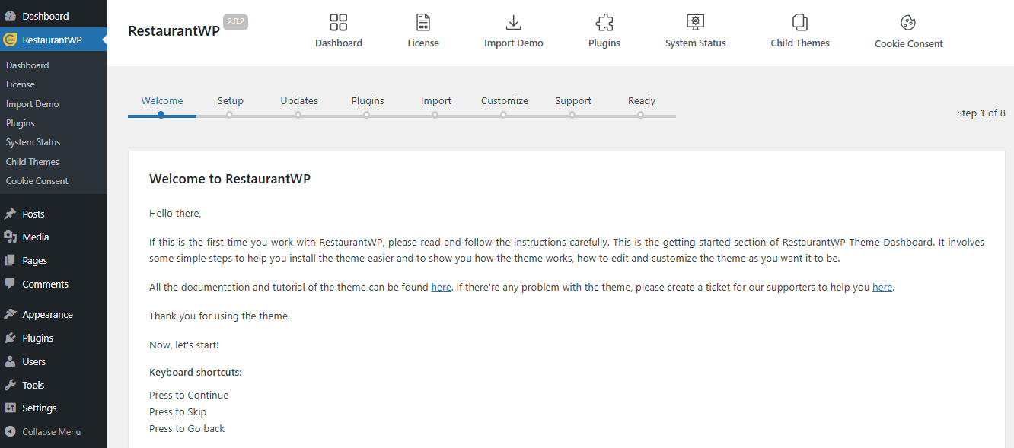The height and width of the screenshot is (448, 1014).
Task: Go to the Plugins wizard step
Action: coord(368,100)
